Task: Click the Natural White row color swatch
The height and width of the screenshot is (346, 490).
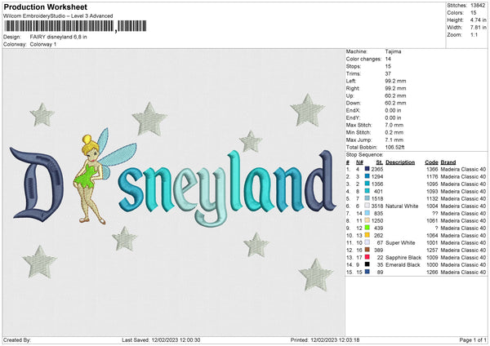Action: pos(367,206)
